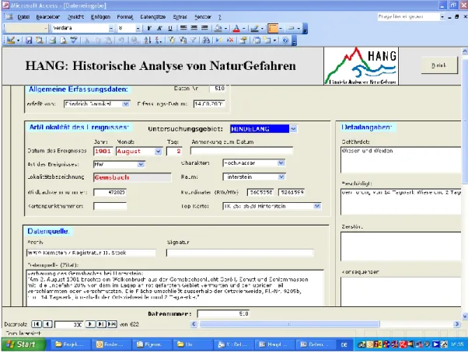Click the horizontal scrollbar thumb
Image resolution: width=468 pixels, height=353 pixels.
coord(289,324)
